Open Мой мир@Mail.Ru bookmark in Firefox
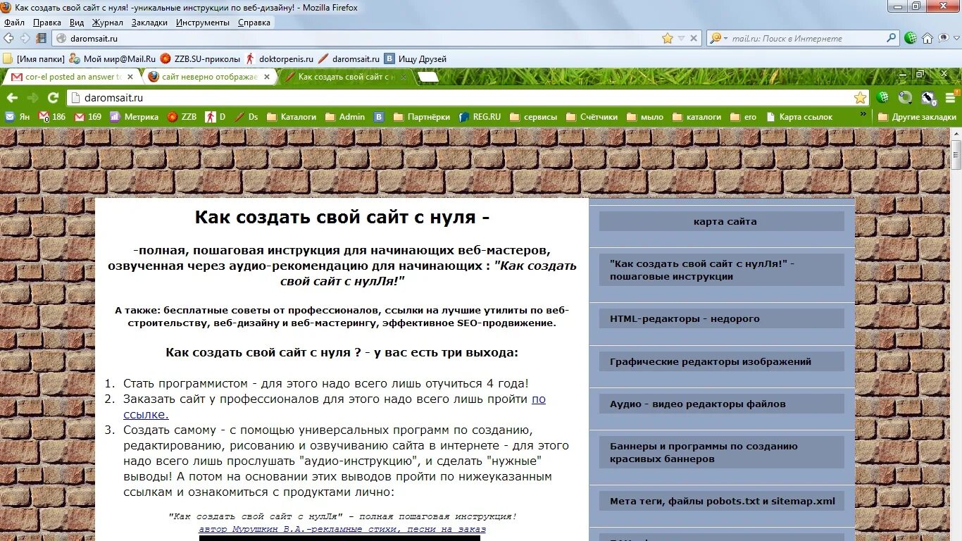The image size is (962, 541). pos(113,58)
